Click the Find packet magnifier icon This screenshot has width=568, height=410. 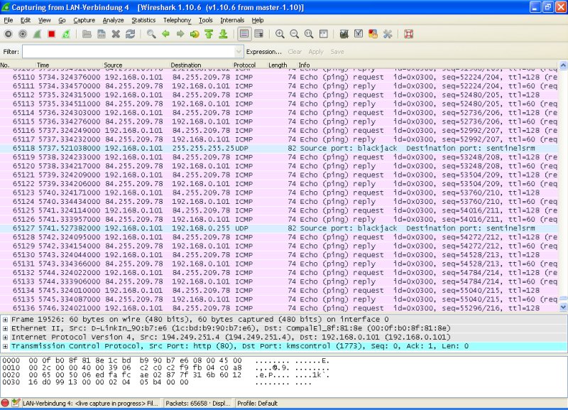click(151, 33)
